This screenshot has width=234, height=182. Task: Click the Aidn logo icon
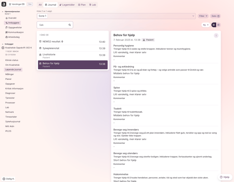tap(4, 4)
